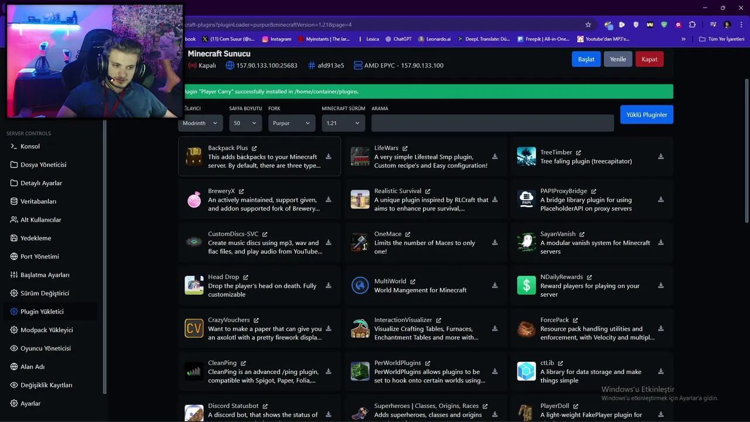This screenshot has height=422, width=750.
Task: Download the SayanVanish plugin
Action: pyautogui.click(x=660, y=243)
